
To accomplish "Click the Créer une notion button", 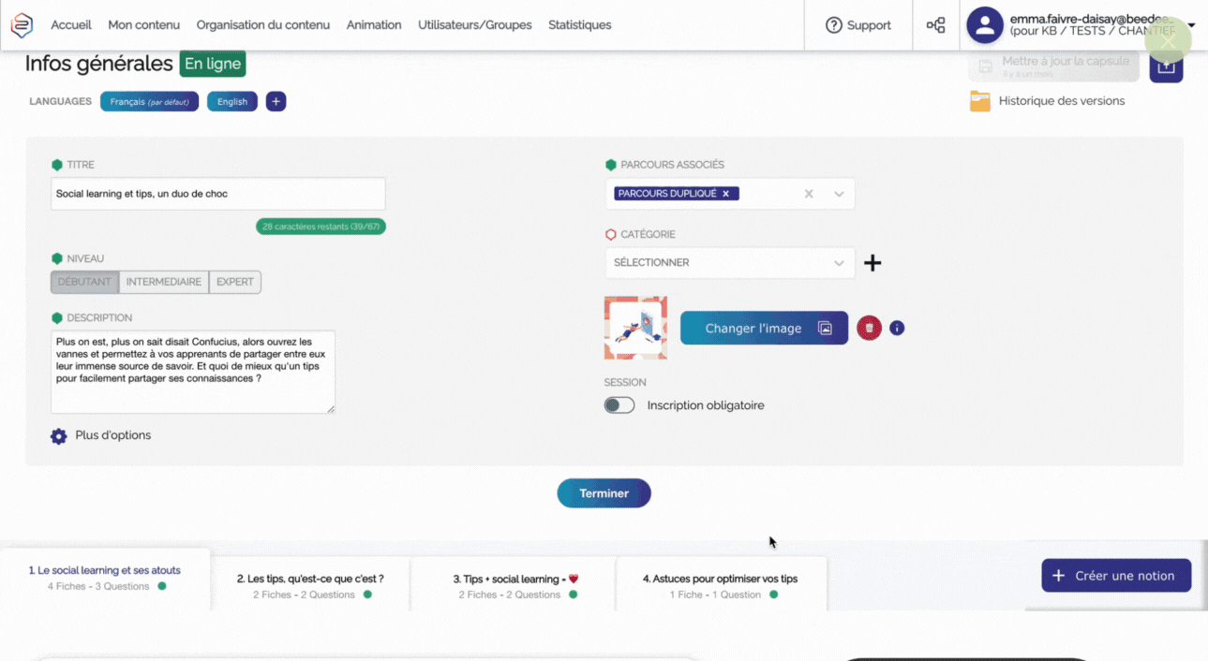I will 1115,576.
